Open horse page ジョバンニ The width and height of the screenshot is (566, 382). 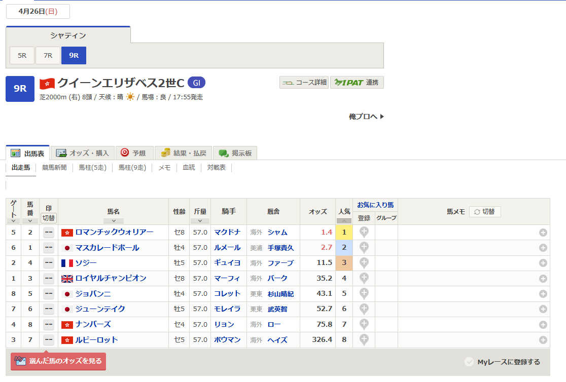pyautogui.click(x=93, y=294)
